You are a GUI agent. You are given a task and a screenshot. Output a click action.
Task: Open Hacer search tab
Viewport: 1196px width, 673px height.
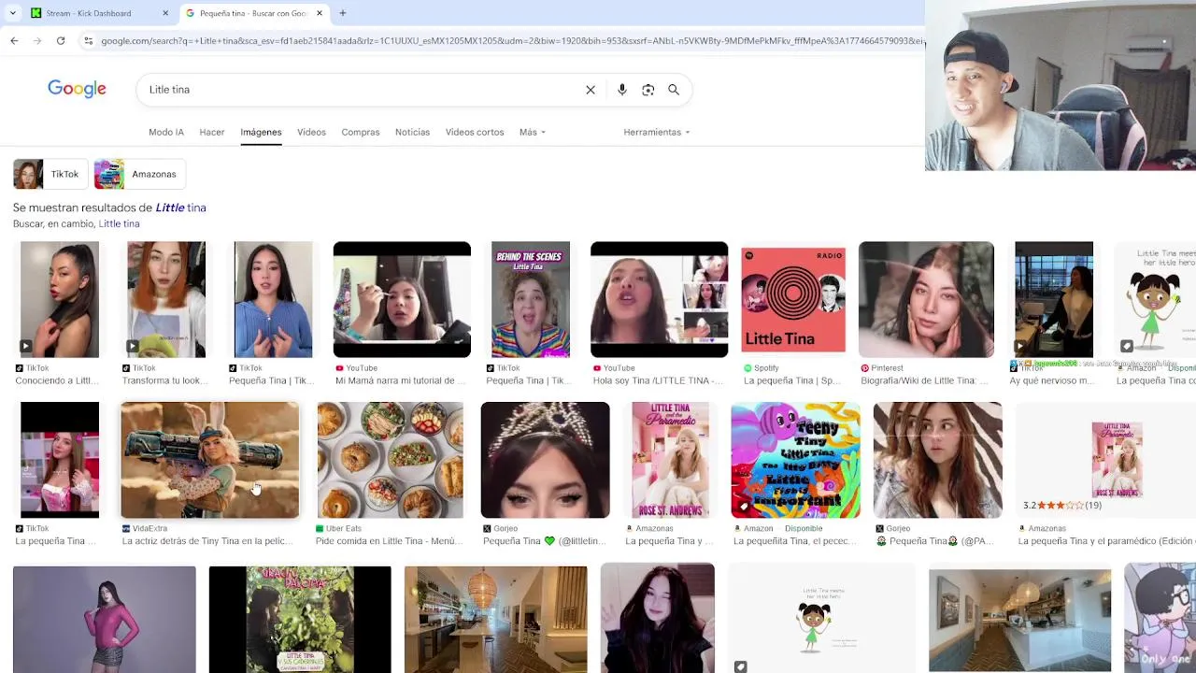pos(212,132)
